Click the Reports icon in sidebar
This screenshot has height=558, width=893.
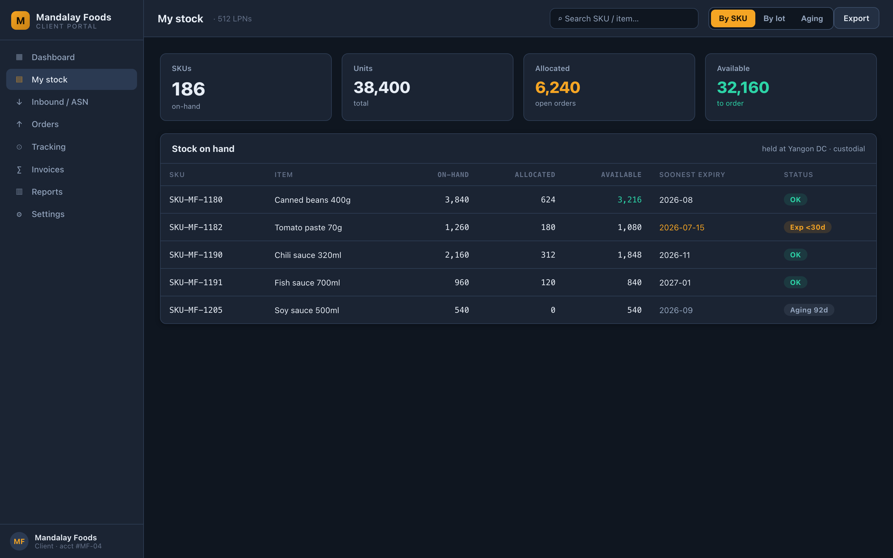coord(19,192)
